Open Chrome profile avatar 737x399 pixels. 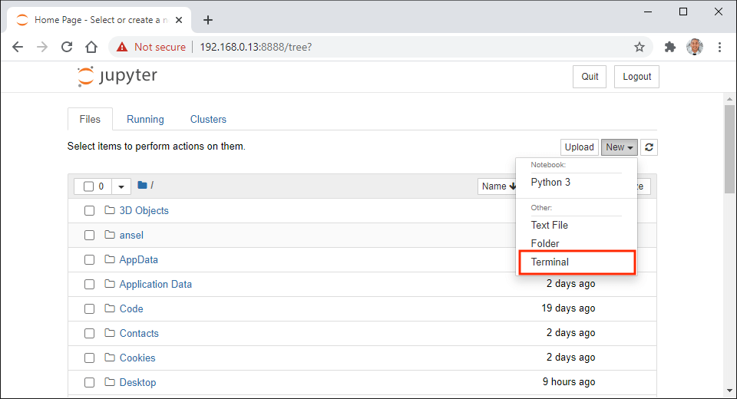[695, 47]
